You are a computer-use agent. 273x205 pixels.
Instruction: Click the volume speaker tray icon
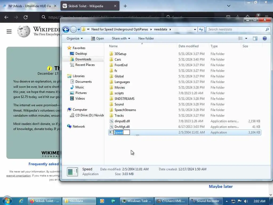pos(246,201)
